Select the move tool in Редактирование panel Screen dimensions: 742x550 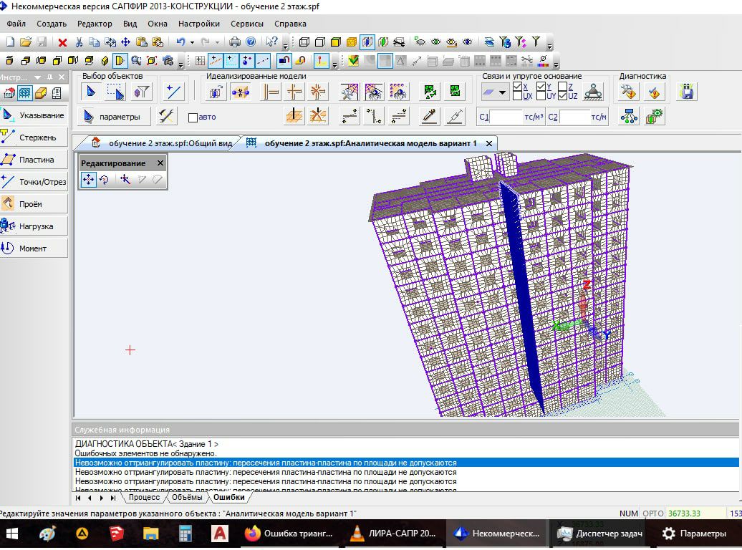(x=89, y=180)
